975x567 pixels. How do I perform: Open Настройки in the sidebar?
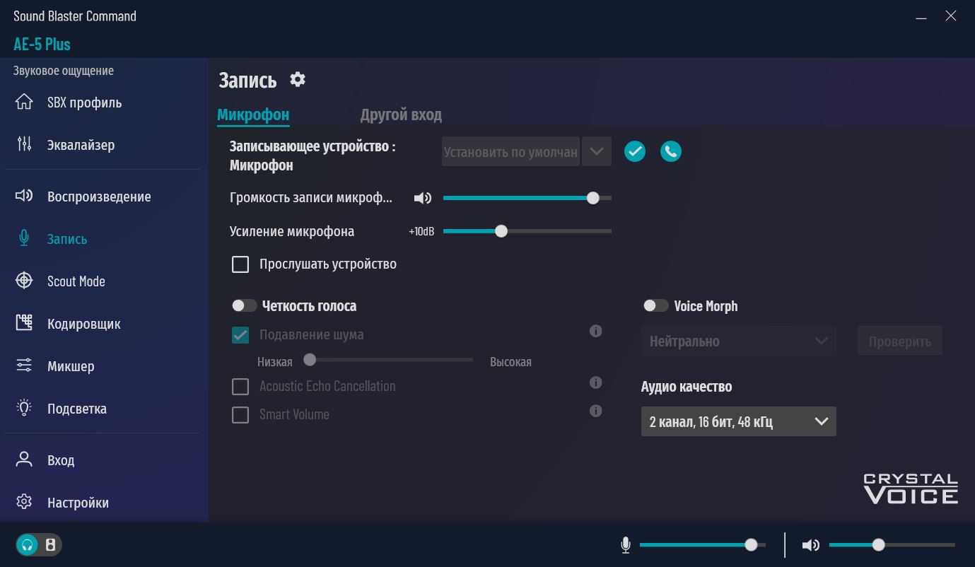78,503
